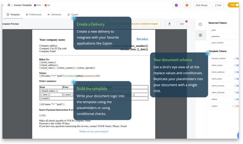Viewport: 243px width, 144px height.
Task: Click the '{{client_name}}' placeholder line
Action: pos(47,62)
